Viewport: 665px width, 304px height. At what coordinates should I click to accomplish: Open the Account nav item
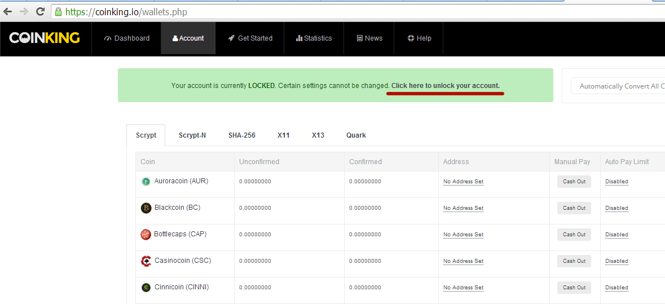(x=188, y=38)
